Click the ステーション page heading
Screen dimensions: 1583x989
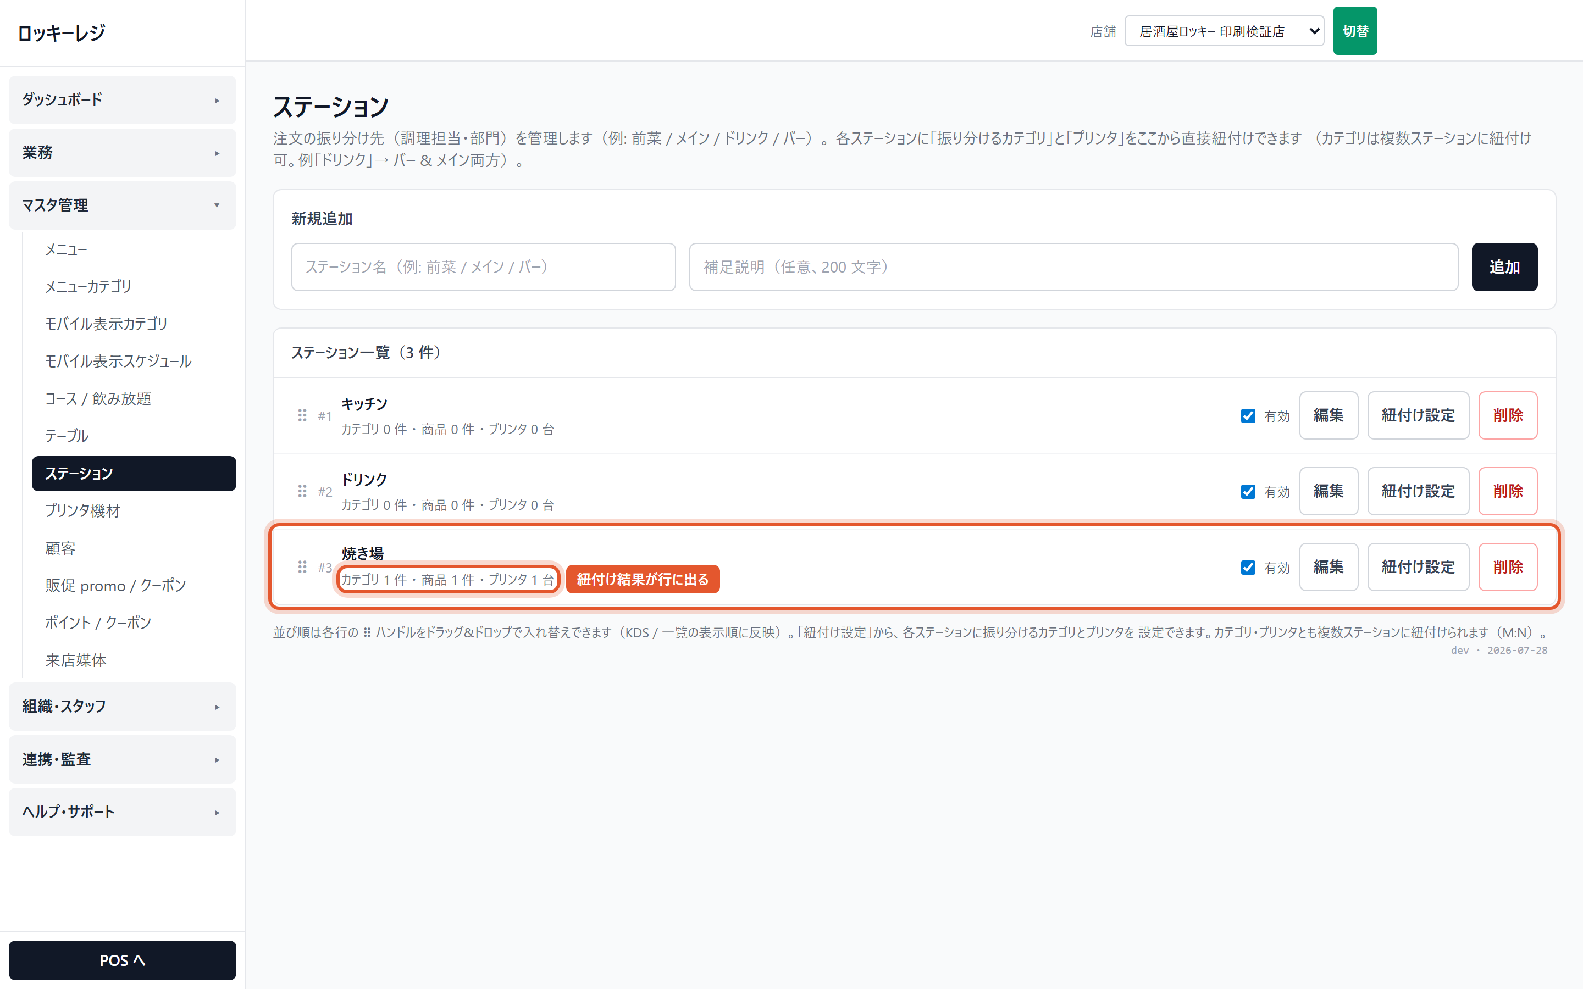[331, 107]
